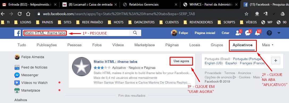289x103 pixels.
Task: Open the HOSTS bookmarks folder
Action: 116,22
